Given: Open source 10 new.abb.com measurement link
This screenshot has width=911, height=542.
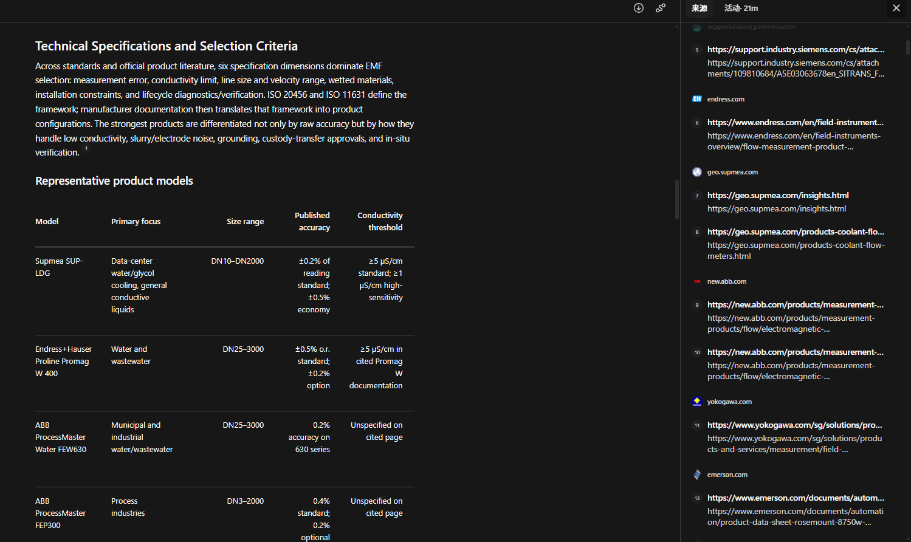Looking at the screenshot, I should [x=796, y=352].
